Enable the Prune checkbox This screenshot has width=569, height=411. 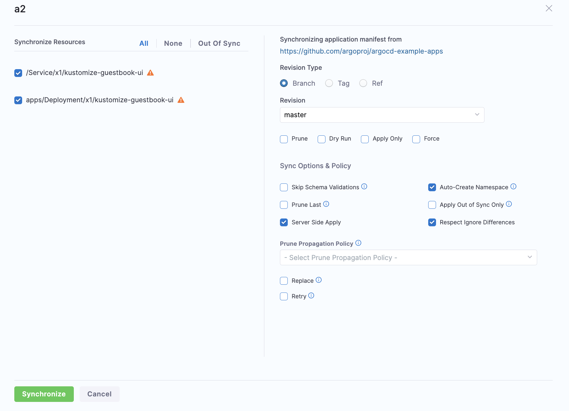pyautogui.click(x=284, y=139)
